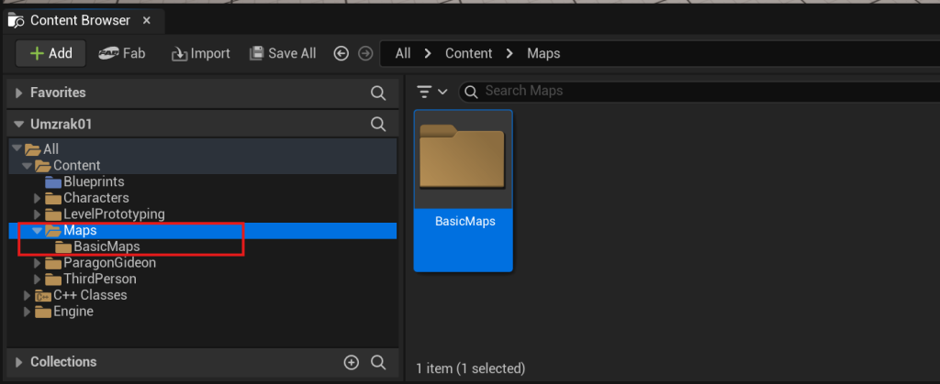Open the filter options dropdown
This screenshot has width=940, height=384.
[432, 92]
